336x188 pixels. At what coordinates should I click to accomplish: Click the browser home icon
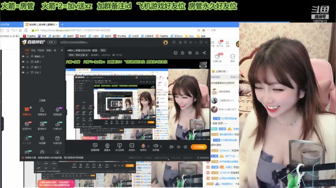8,30
